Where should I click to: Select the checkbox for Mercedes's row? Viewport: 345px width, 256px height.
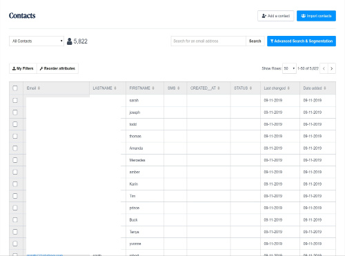(15, 160)
